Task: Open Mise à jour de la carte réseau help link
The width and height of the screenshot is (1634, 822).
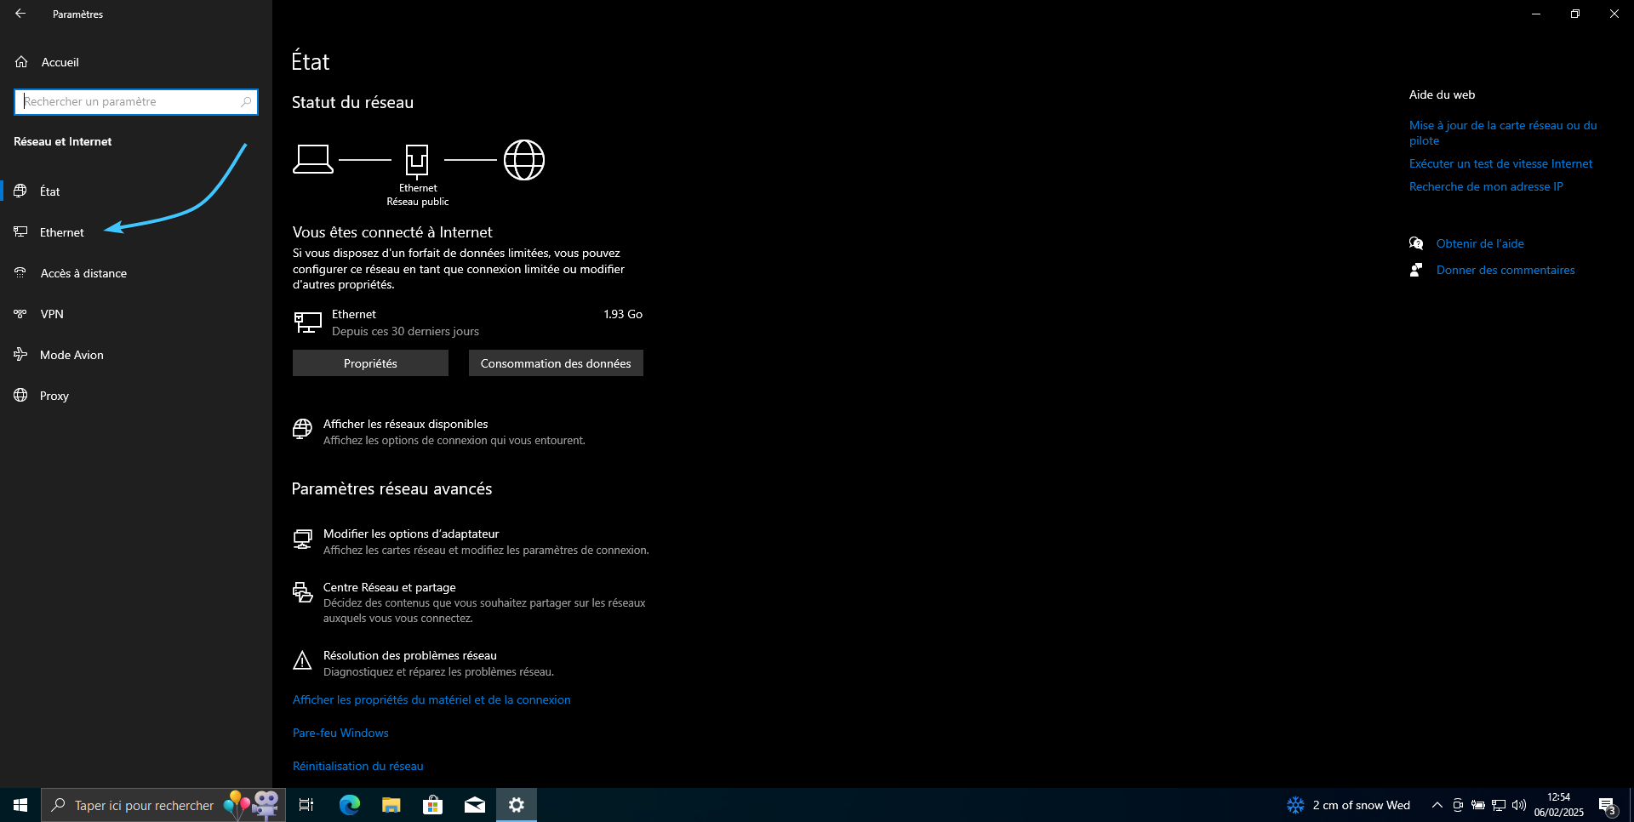Action: (x=1503, y=133)
